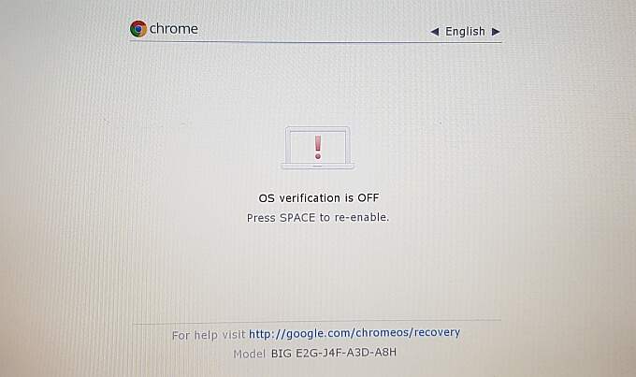Click the word OFF in heading
Image resolution: width=636 pixels, height=377 pixels.
click(368, 197)
